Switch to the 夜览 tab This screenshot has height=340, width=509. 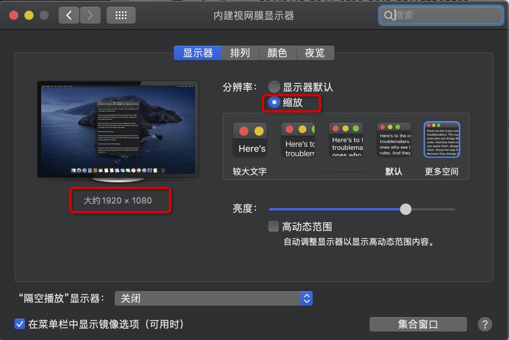click(x=315, y=53)
